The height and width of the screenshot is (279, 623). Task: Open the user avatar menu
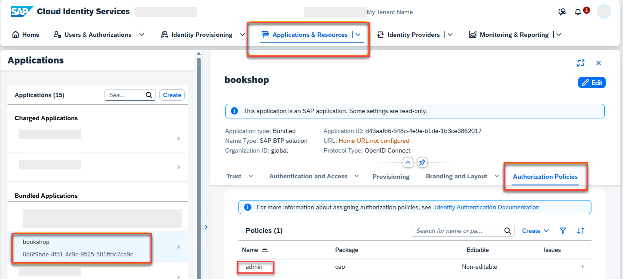[604, 12]
